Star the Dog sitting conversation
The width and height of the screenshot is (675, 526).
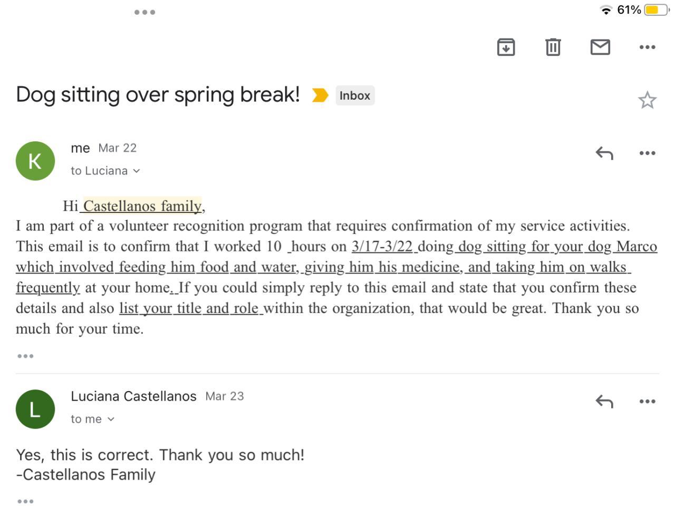[x=647, y=100]
